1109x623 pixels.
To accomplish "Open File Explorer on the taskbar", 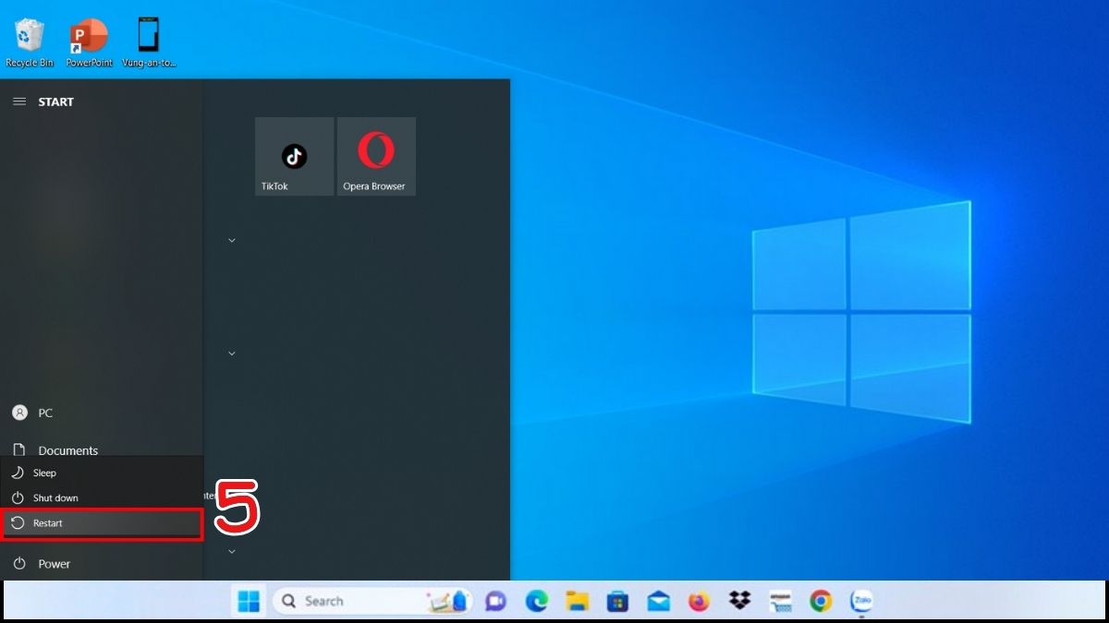I will (x=578, y=602).
